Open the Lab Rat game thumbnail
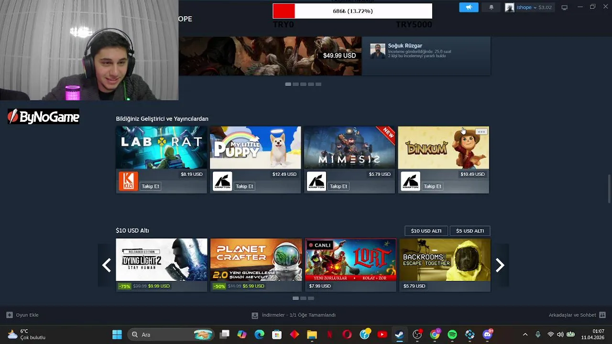The image size is (612, 344). 161,148
